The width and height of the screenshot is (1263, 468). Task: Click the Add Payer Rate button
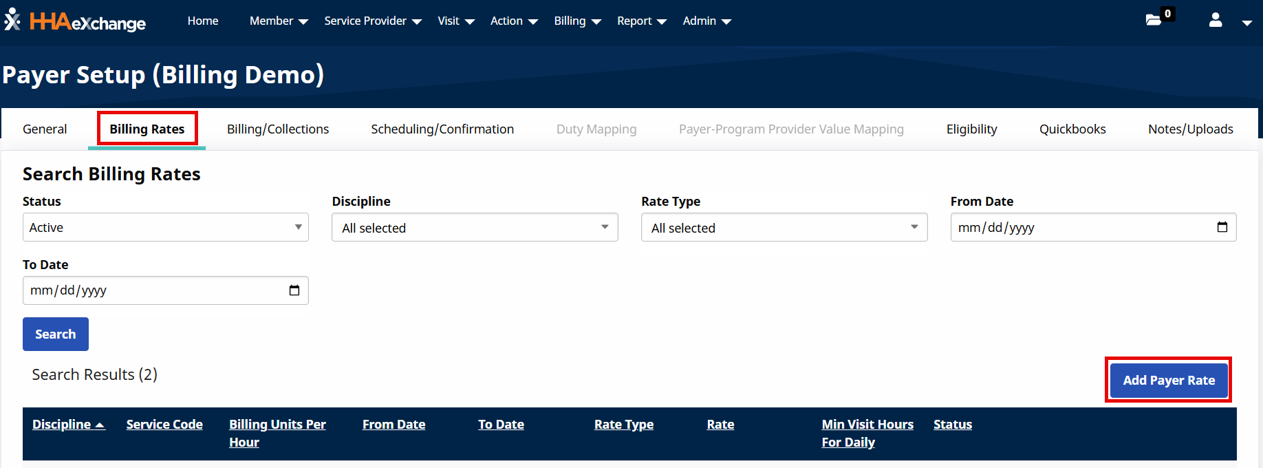(x=1168, y=380)
